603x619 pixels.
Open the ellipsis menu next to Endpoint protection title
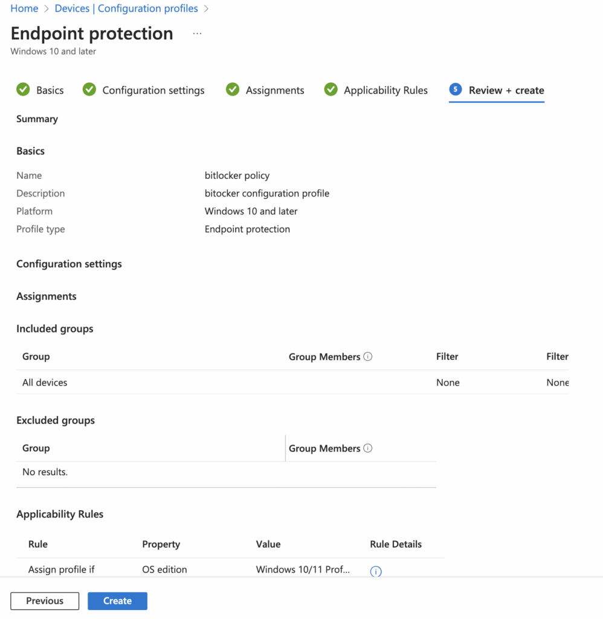[197, 33]
